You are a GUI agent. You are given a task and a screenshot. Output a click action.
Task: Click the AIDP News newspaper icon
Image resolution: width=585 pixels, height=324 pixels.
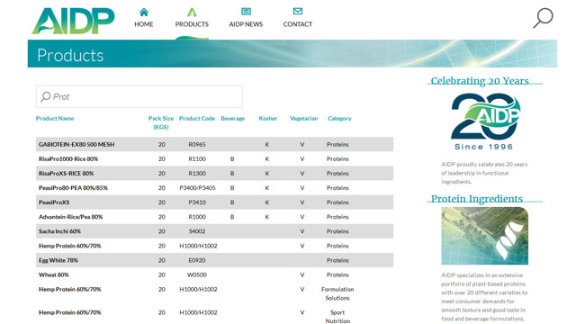pyautogui.click(x=246, y=12)
